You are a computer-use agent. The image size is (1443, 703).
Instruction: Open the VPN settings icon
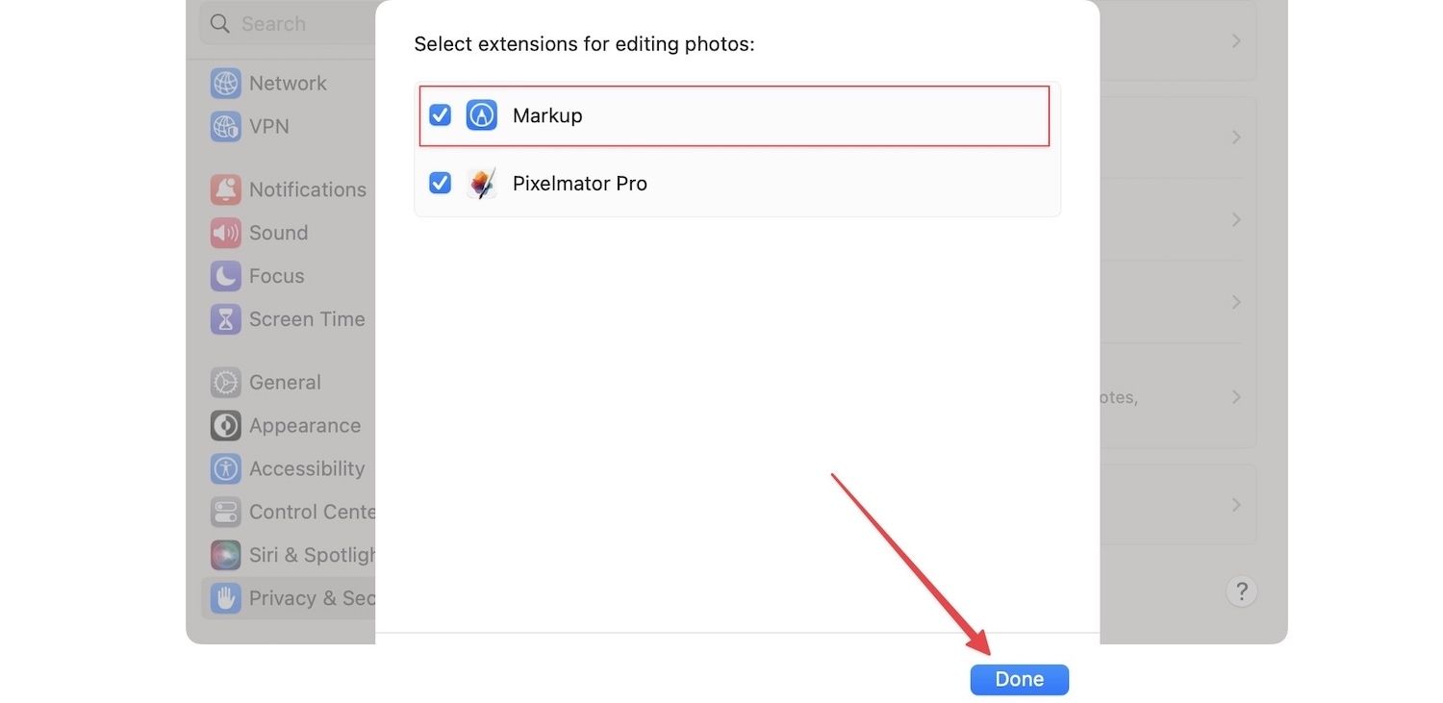point(225,126)
